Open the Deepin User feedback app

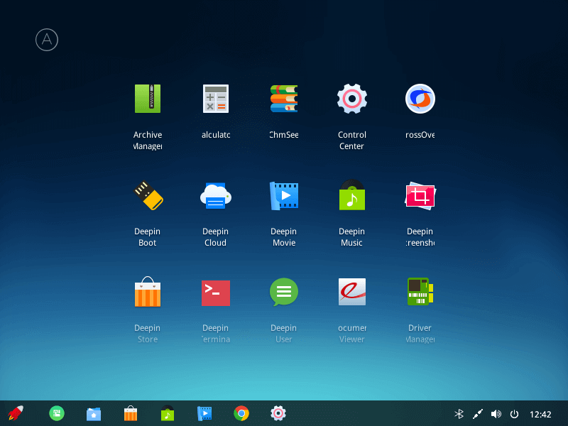click(283, 292)
